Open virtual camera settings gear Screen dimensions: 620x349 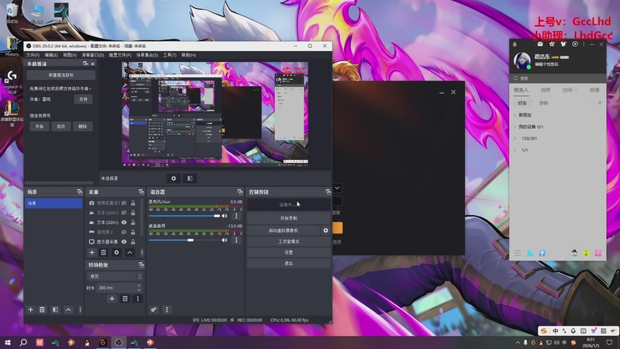325,230
